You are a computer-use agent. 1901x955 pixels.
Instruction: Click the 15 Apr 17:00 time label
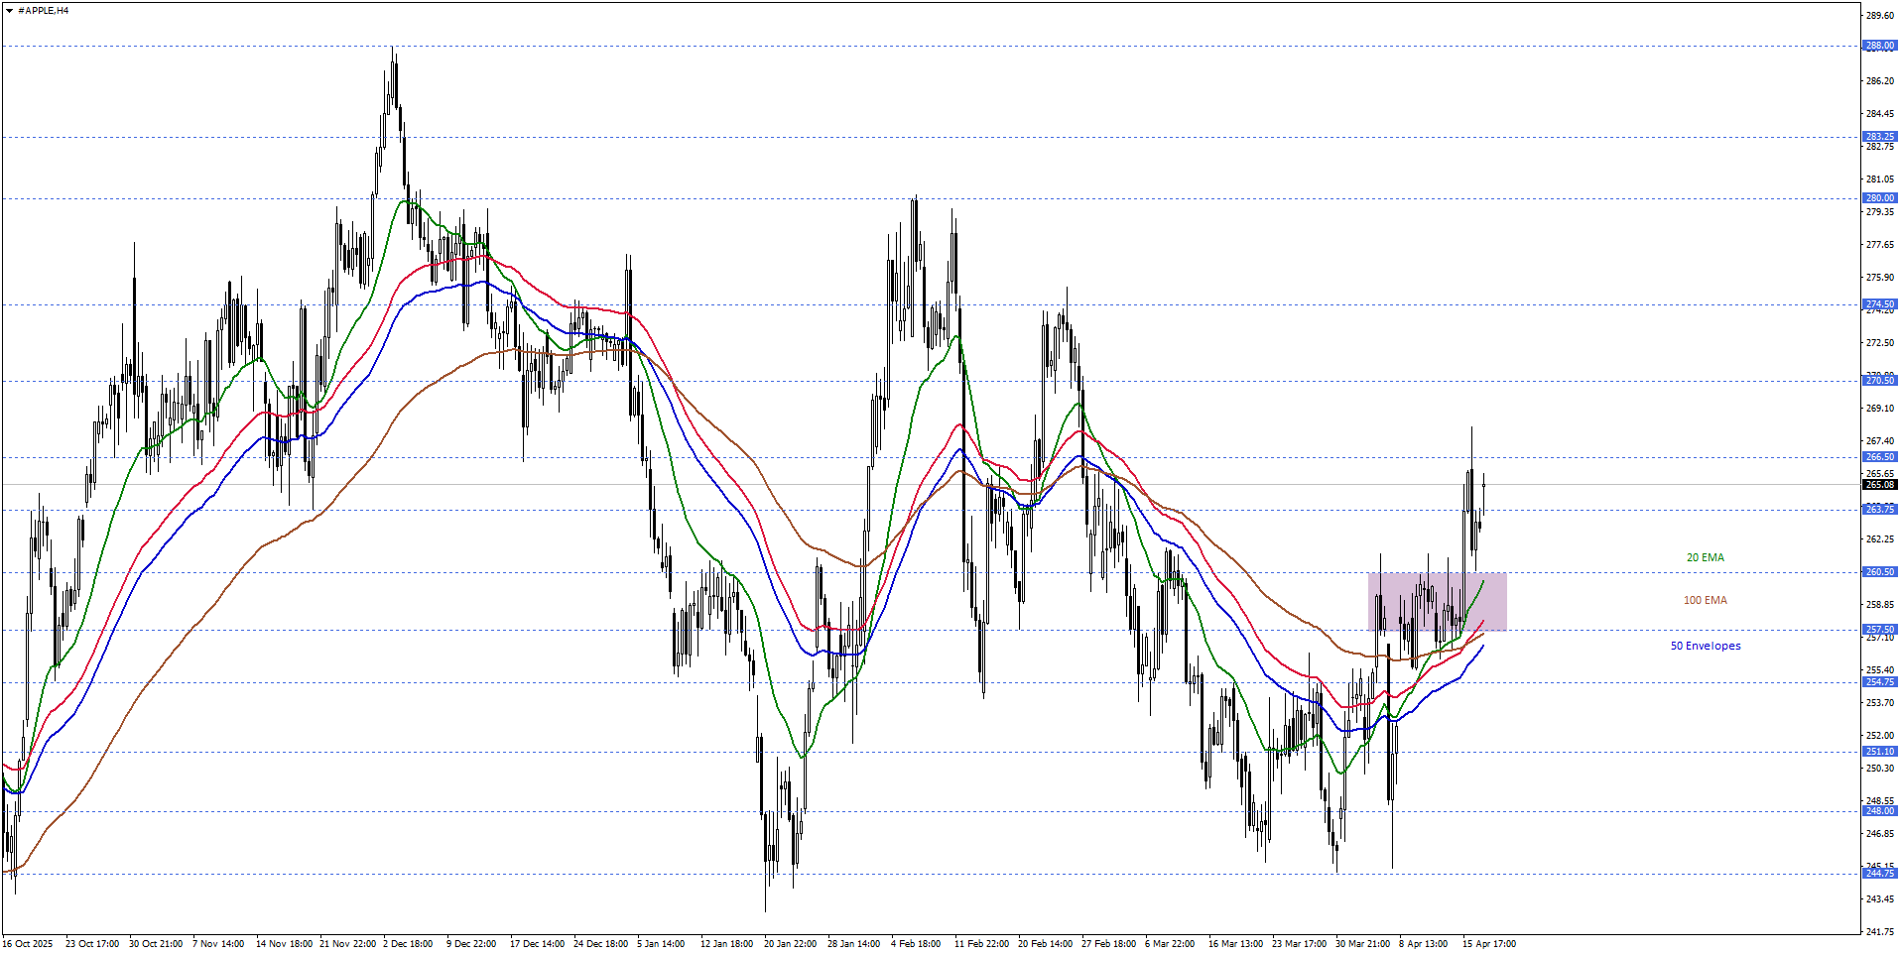click(x=1488, y=944)
